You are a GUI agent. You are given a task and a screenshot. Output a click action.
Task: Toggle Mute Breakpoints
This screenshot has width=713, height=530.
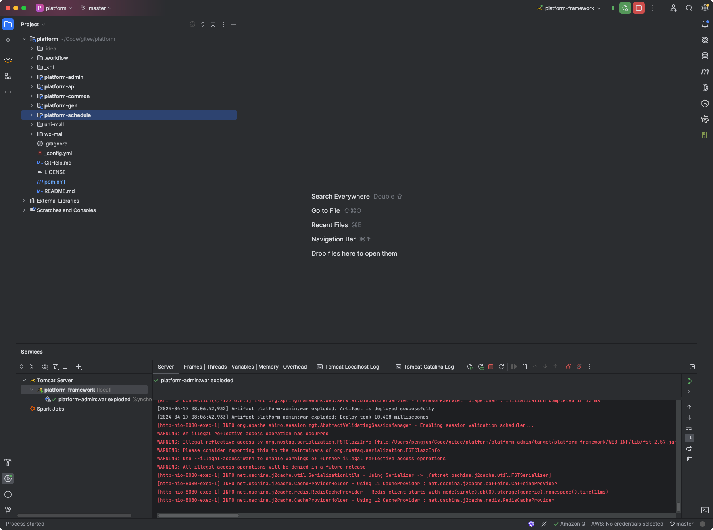[579, 367]
